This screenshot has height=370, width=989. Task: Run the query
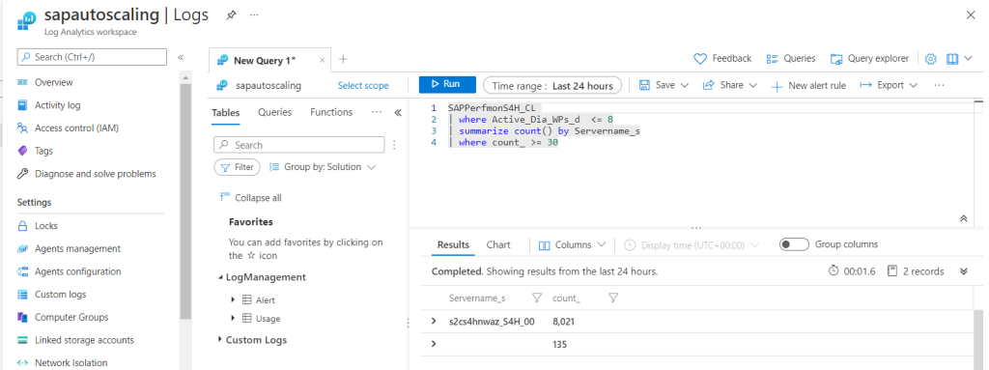445,85
